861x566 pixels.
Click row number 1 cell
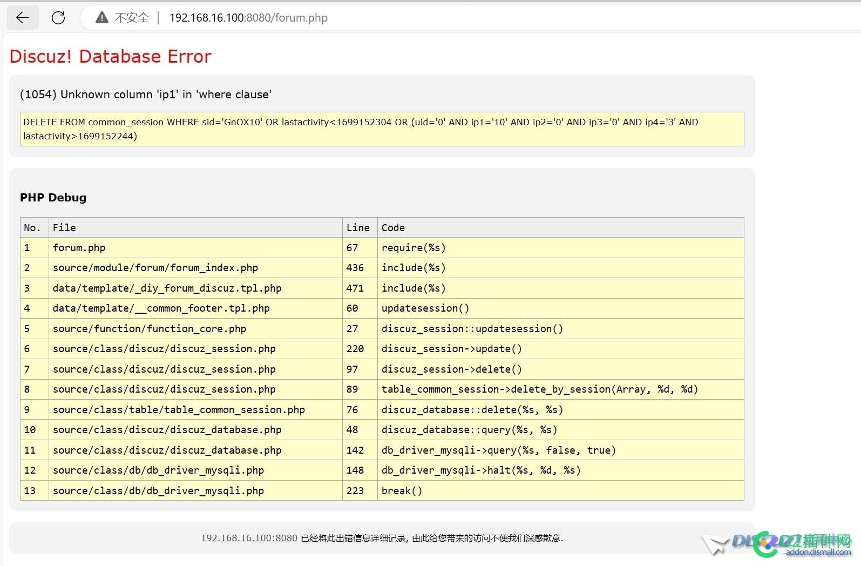click(35, 248)
